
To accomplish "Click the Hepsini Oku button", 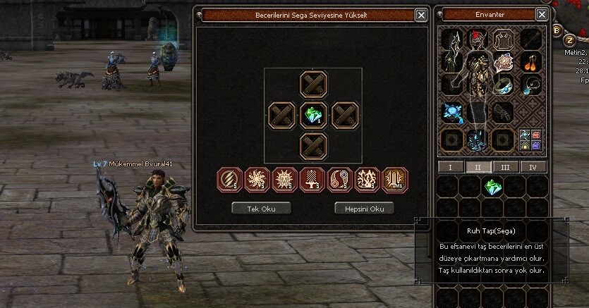I will pos(365,209).
